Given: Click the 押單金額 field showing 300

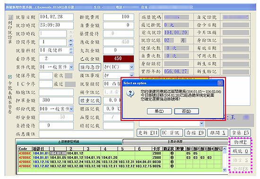Looking at the screenshot, I should coord(56,101).
